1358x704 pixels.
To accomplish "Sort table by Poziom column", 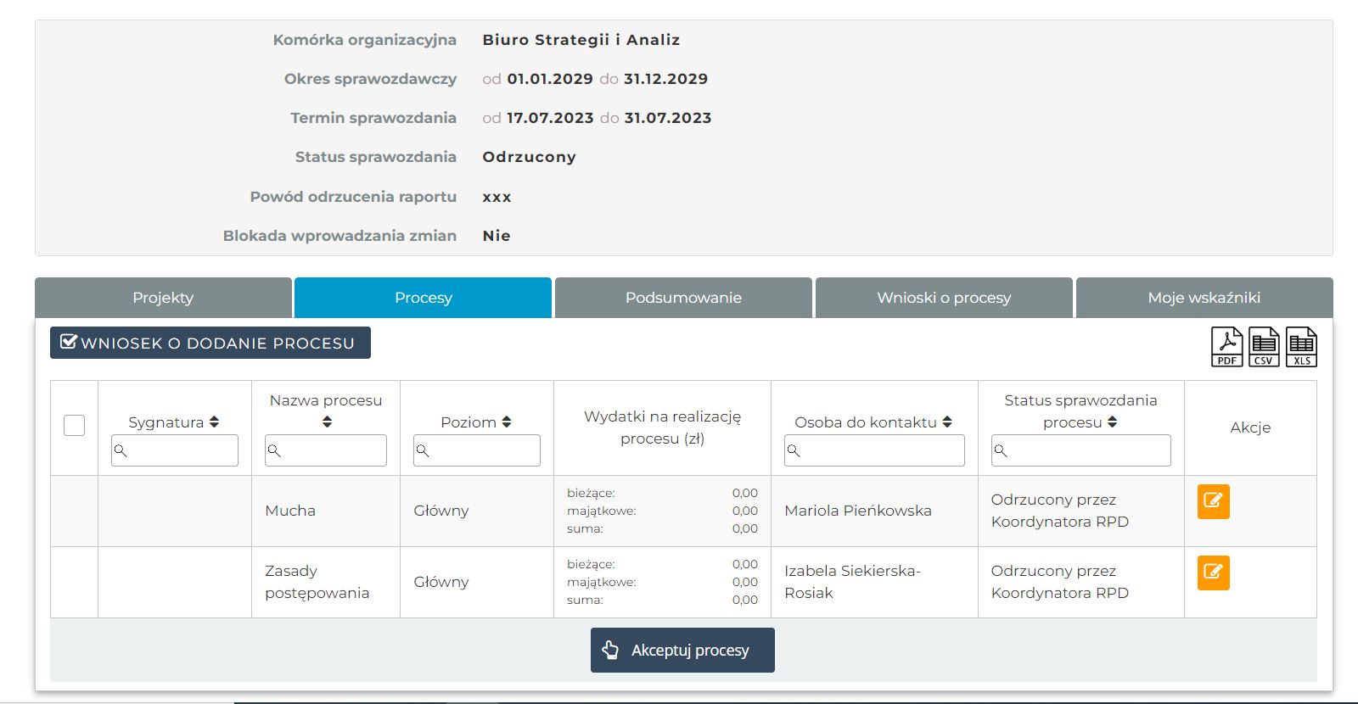I will coord(507,422).
